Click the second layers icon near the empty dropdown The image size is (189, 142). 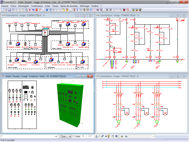(126, 136)
